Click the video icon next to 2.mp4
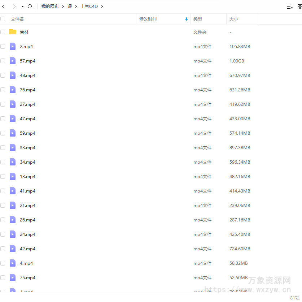 pyautogui.click(x=13, y=46)
